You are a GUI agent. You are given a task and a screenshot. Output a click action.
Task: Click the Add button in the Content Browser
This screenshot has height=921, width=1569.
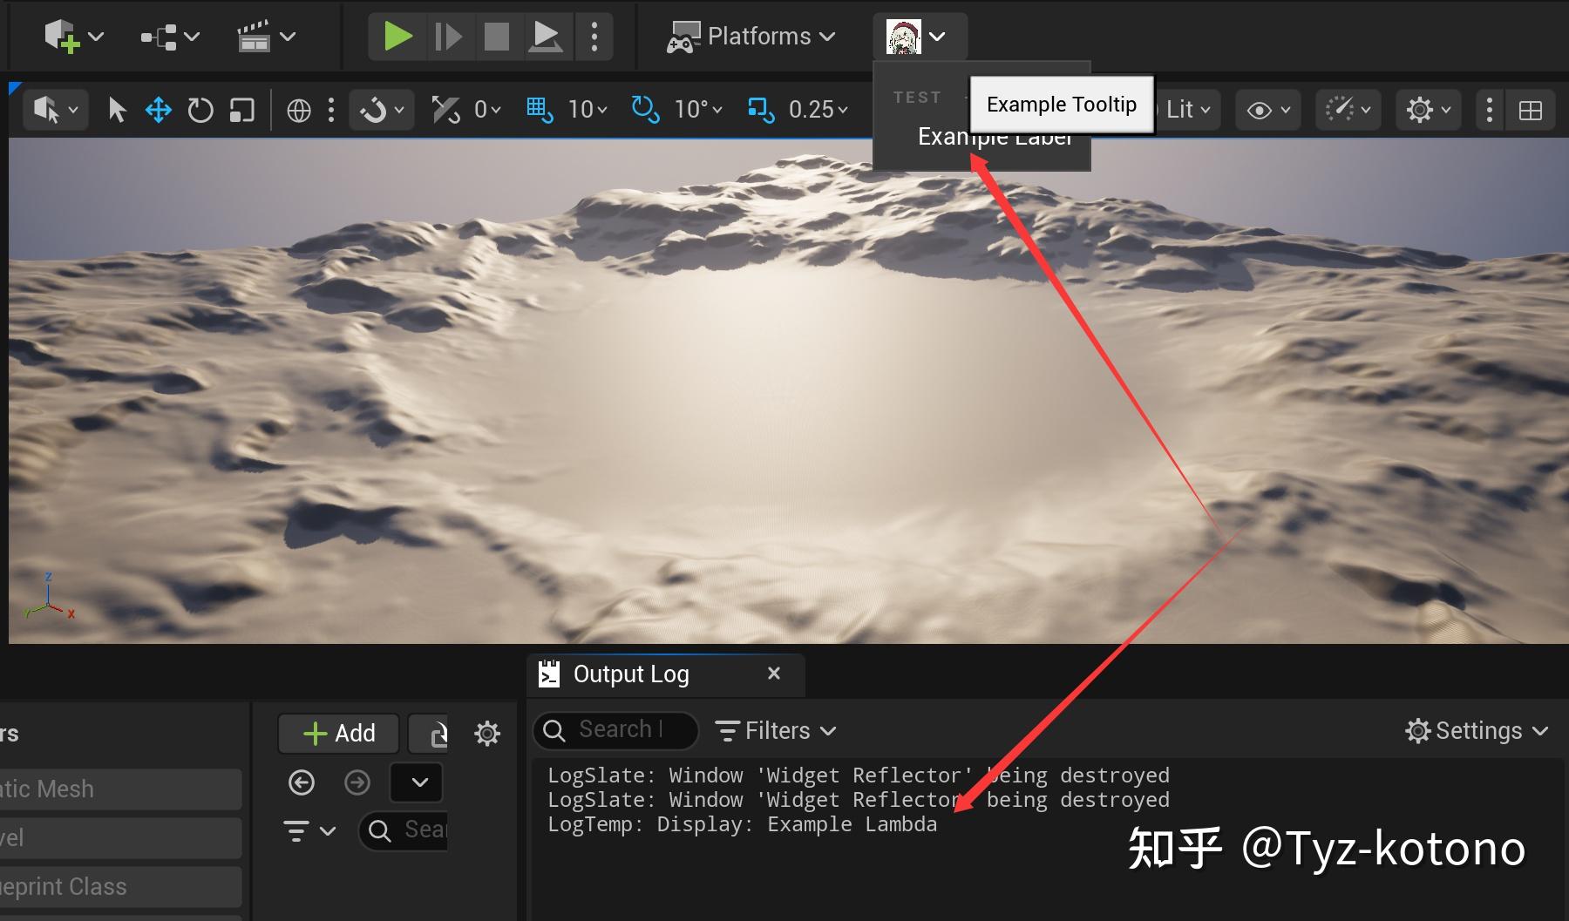point(337,733)
